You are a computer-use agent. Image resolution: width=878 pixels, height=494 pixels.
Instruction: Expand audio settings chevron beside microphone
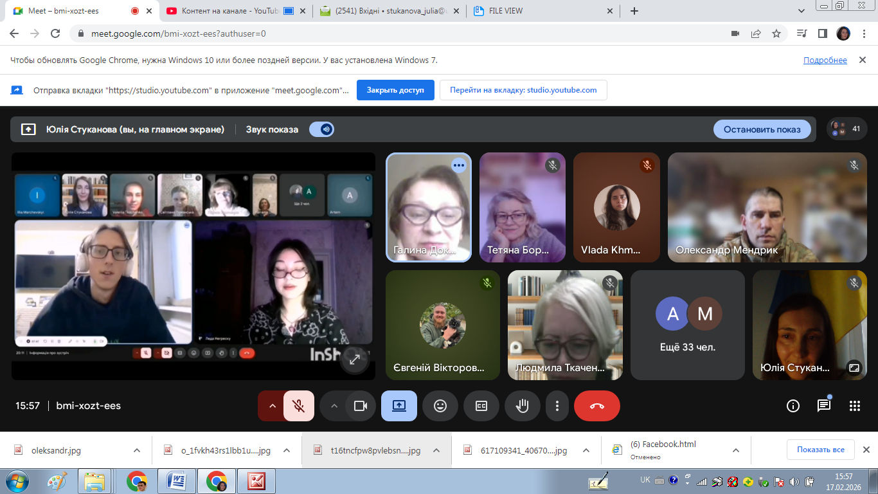272,406
